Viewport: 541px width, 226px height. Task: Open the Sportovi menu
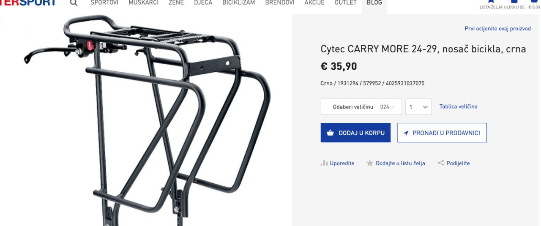point(104,3)
